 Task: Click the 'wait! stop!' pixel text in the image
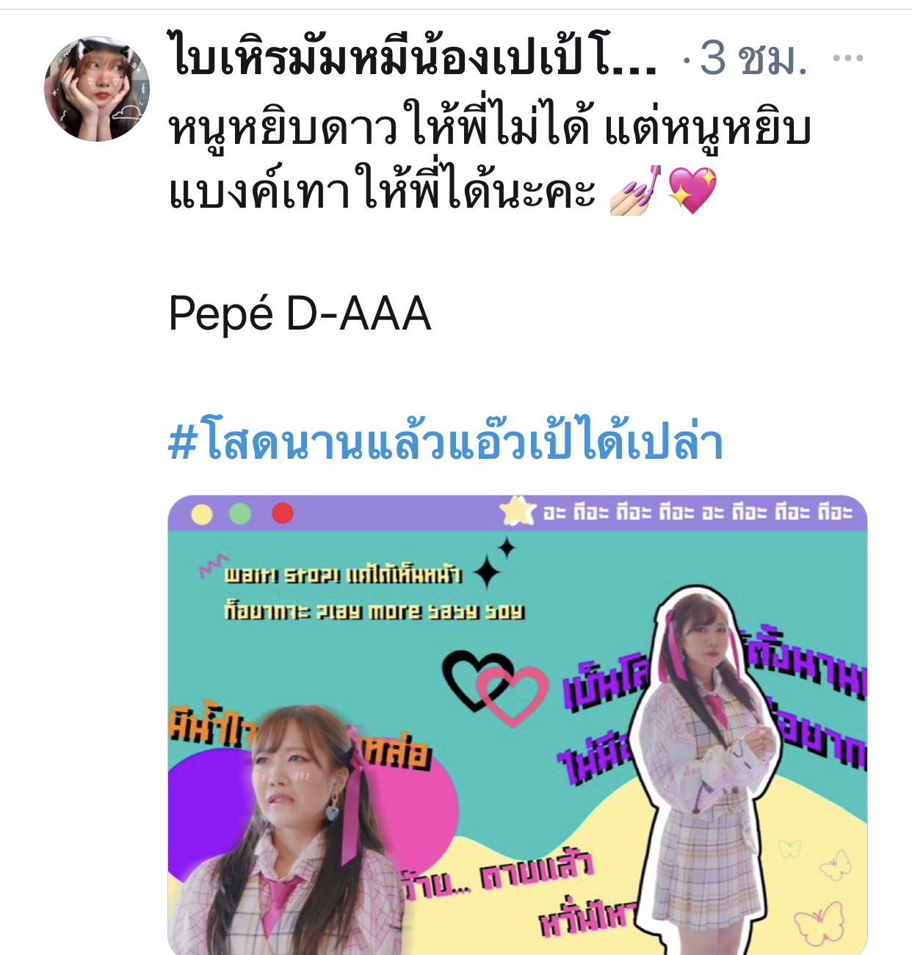(x=342, y=574)
